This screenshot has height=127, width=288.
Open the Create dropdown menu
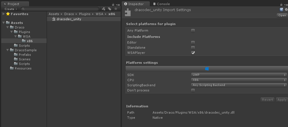[x=11, y=9]
